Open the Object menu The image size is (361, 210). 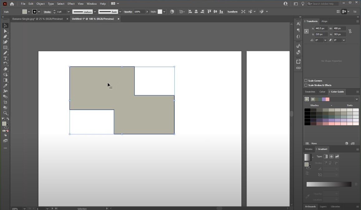41,4
